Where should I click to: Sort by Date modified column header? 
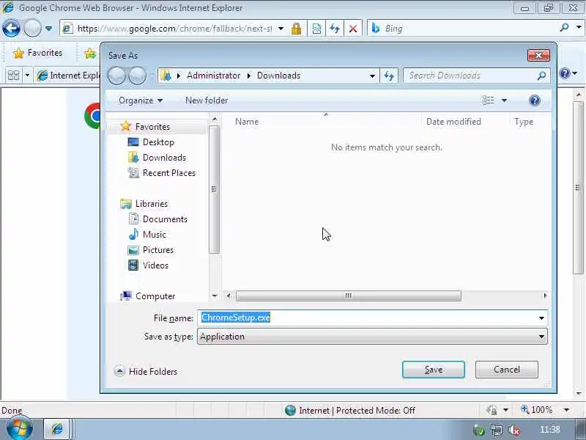[x=453, y=122]
